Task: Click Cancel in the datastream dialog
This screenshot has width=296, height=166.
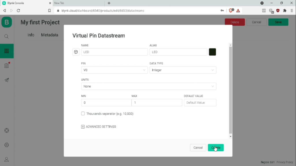Action: [x=198, y=148]
